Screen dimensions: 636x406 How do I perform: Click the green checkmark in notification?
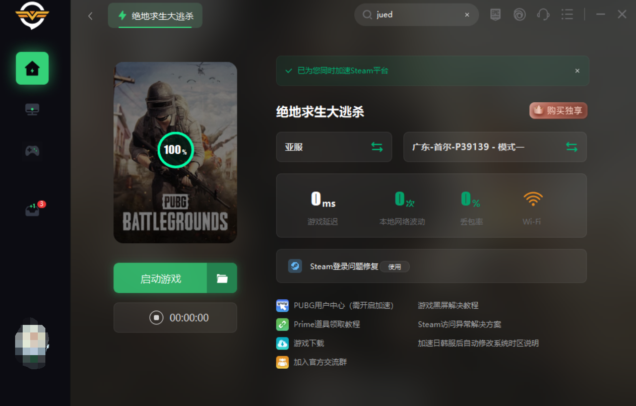[x=289, y=71]
